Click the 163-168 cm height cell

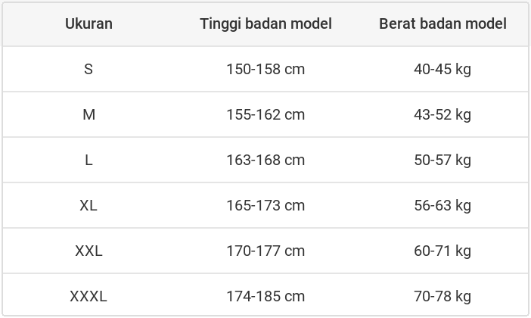tap(265, 160)
